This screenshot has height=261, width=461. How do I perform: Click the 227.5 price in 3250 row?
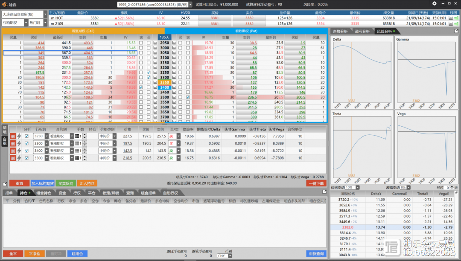pyautogui.click(x=127, y=136)
